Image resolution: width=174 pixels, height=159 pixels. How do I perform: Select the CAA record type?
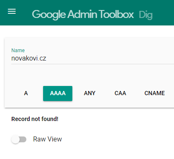click(120, 93)
